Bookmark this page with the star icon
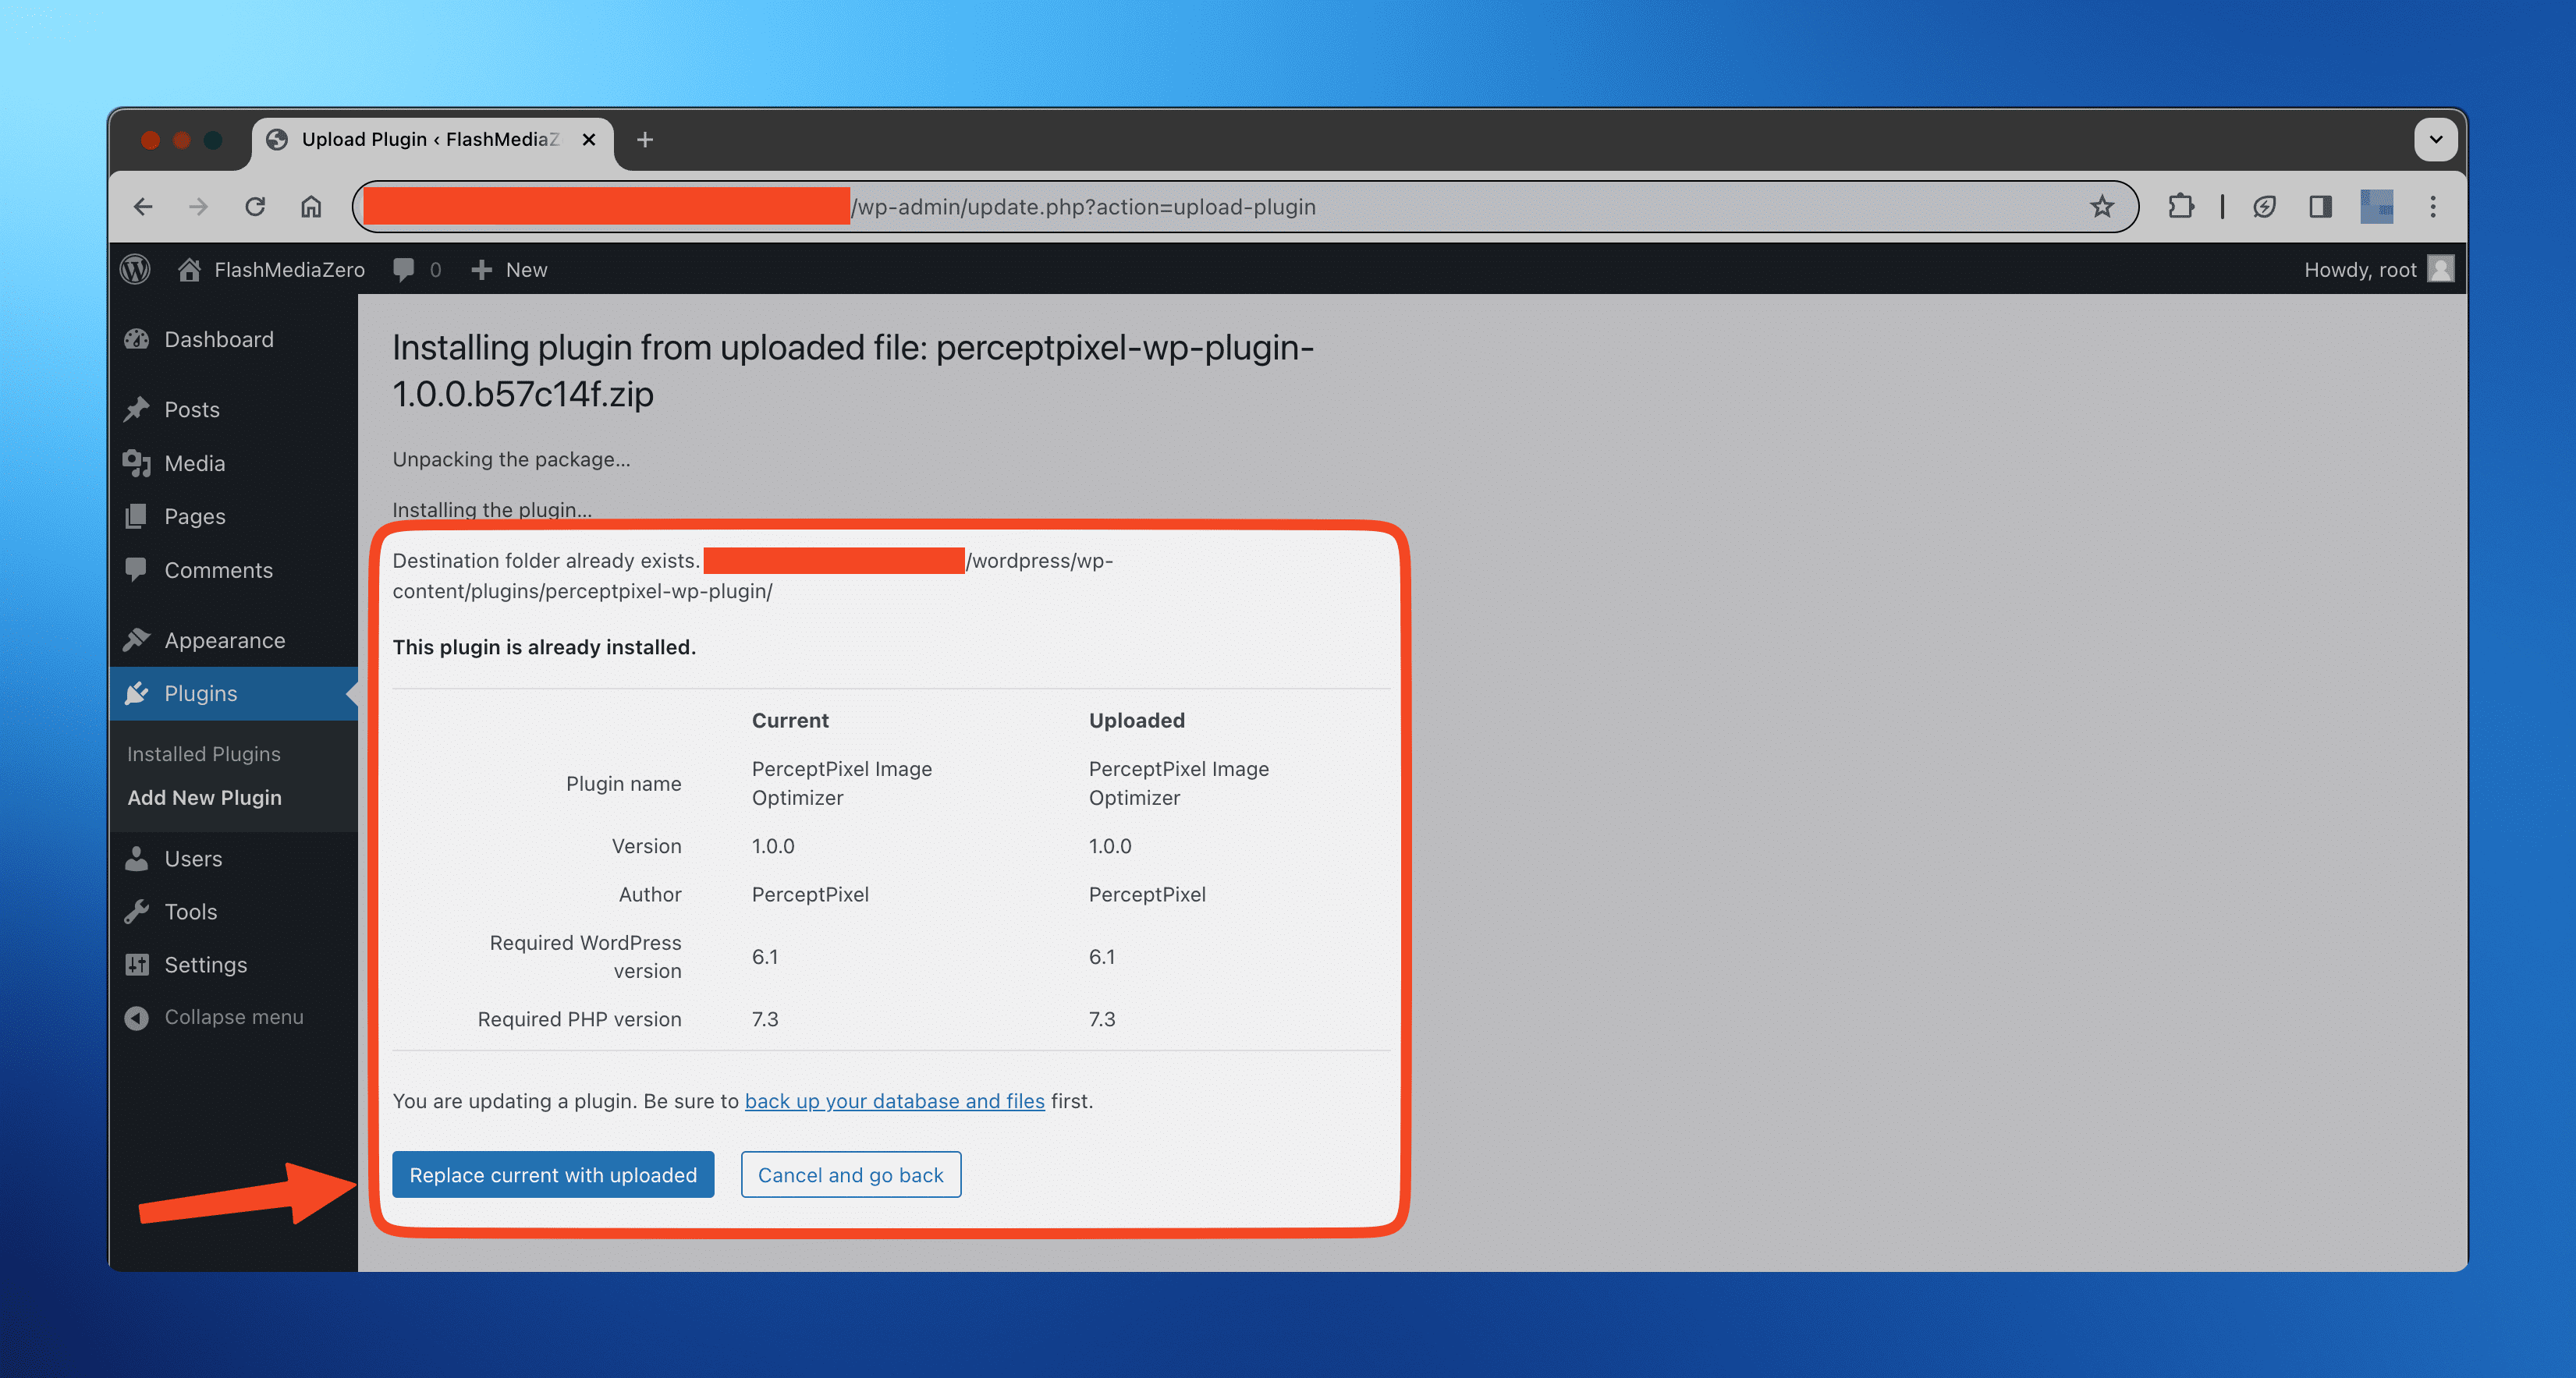 pos(2102,207)
